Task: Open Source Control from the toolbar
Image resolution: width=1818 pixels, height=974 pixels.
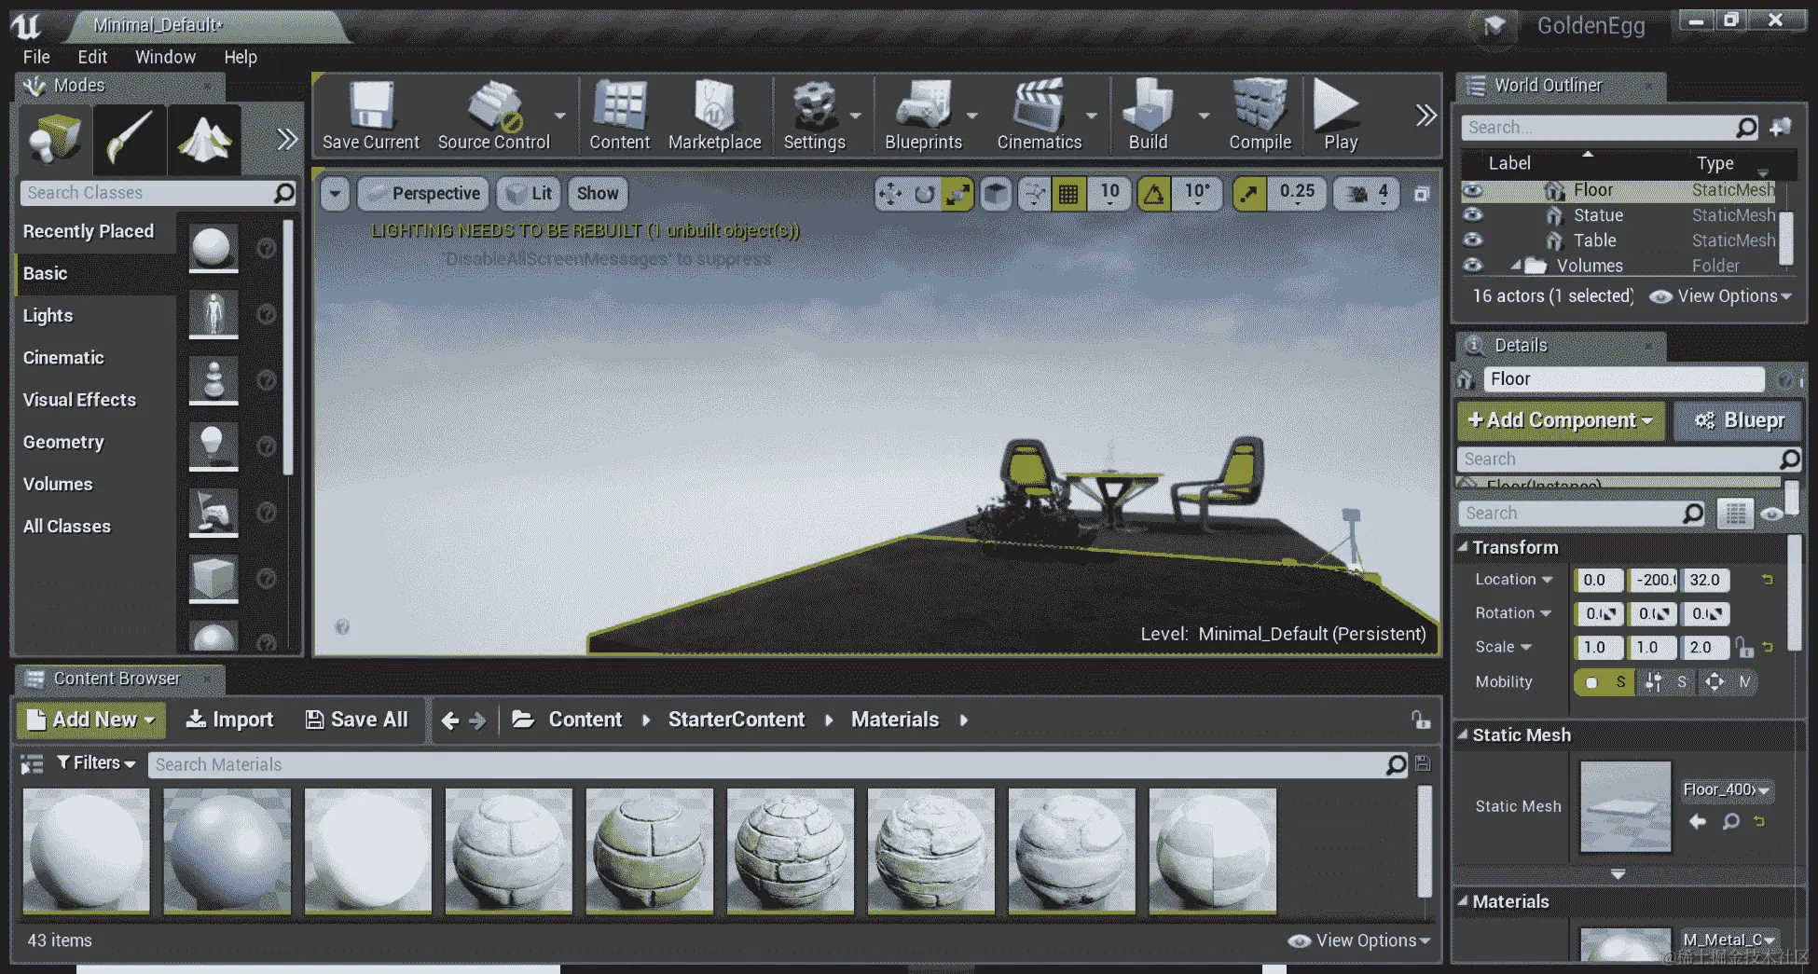Action: tap(494, 116)
